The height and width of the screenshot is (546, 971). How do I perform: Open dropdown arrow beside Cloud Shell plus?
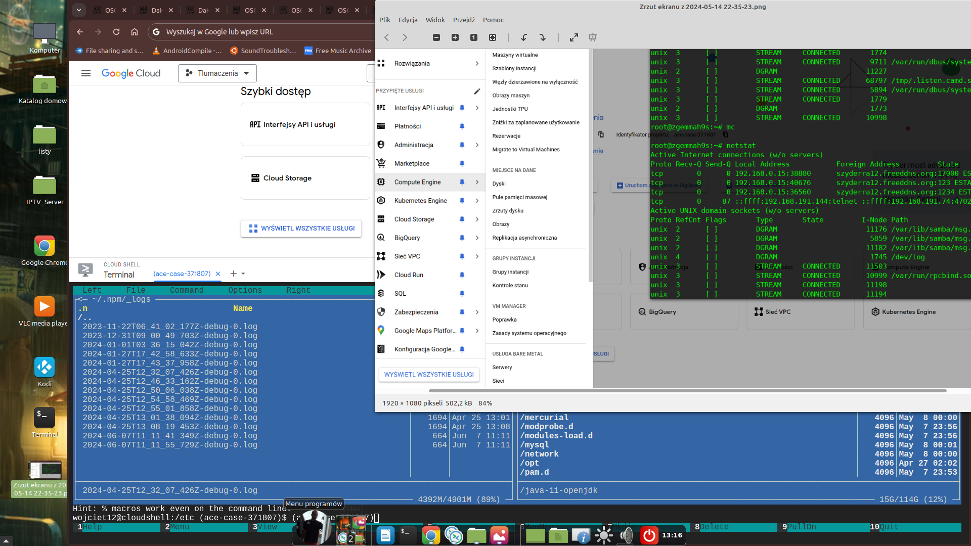[243, 274]
